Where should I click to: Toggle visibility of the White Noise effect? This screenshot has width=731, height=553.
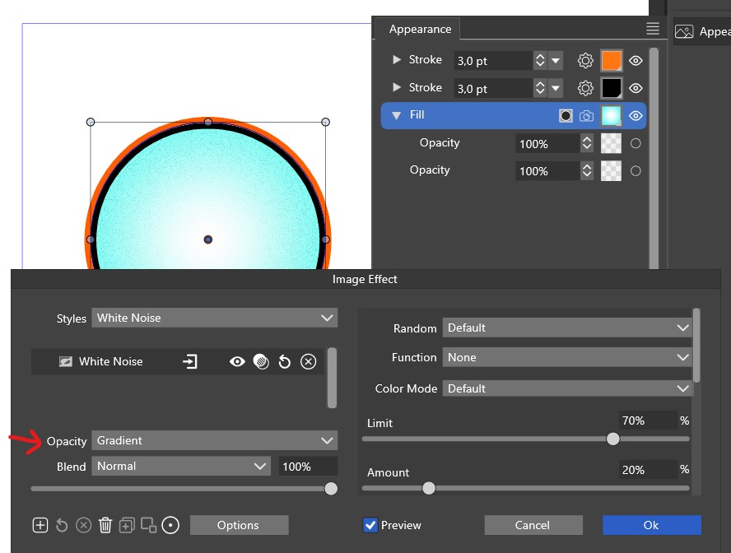coord(237,361)
